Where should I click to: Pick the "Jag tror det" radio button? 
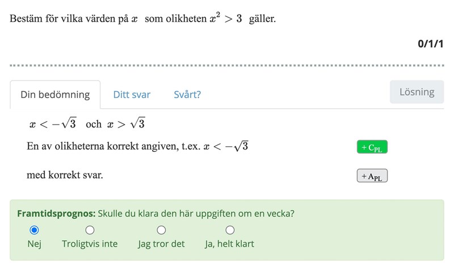[161, 230]
